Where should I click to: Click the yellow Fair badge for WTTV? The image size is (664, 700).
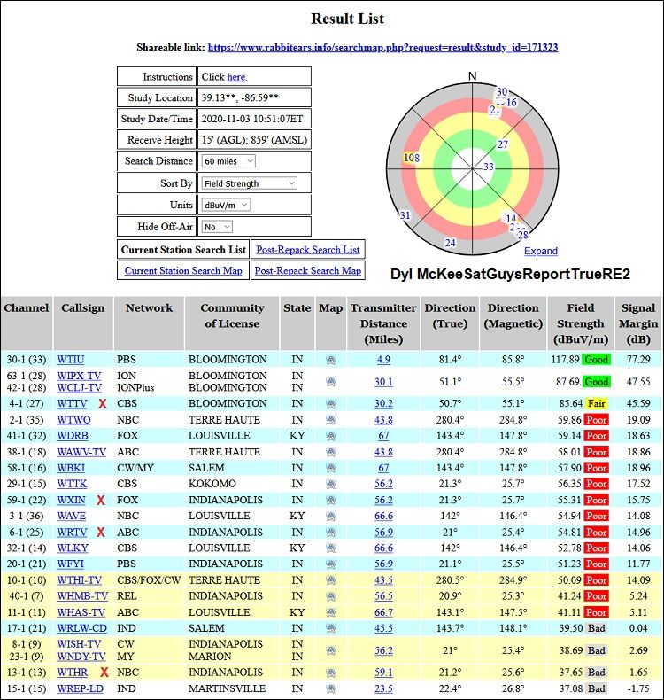click(596, 403)
